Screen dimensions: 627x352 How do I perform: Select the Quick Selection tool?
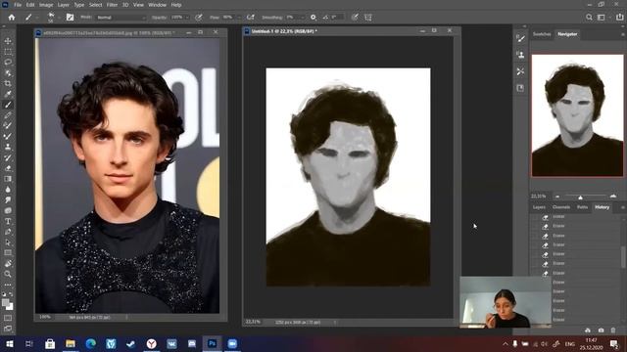8,73
